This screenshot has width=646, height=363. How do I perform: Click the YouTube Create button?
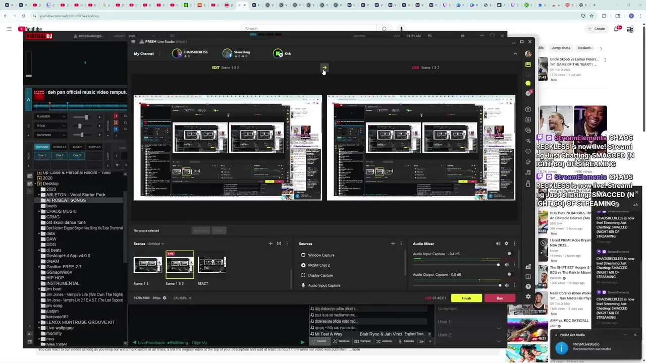pos(596,29)
